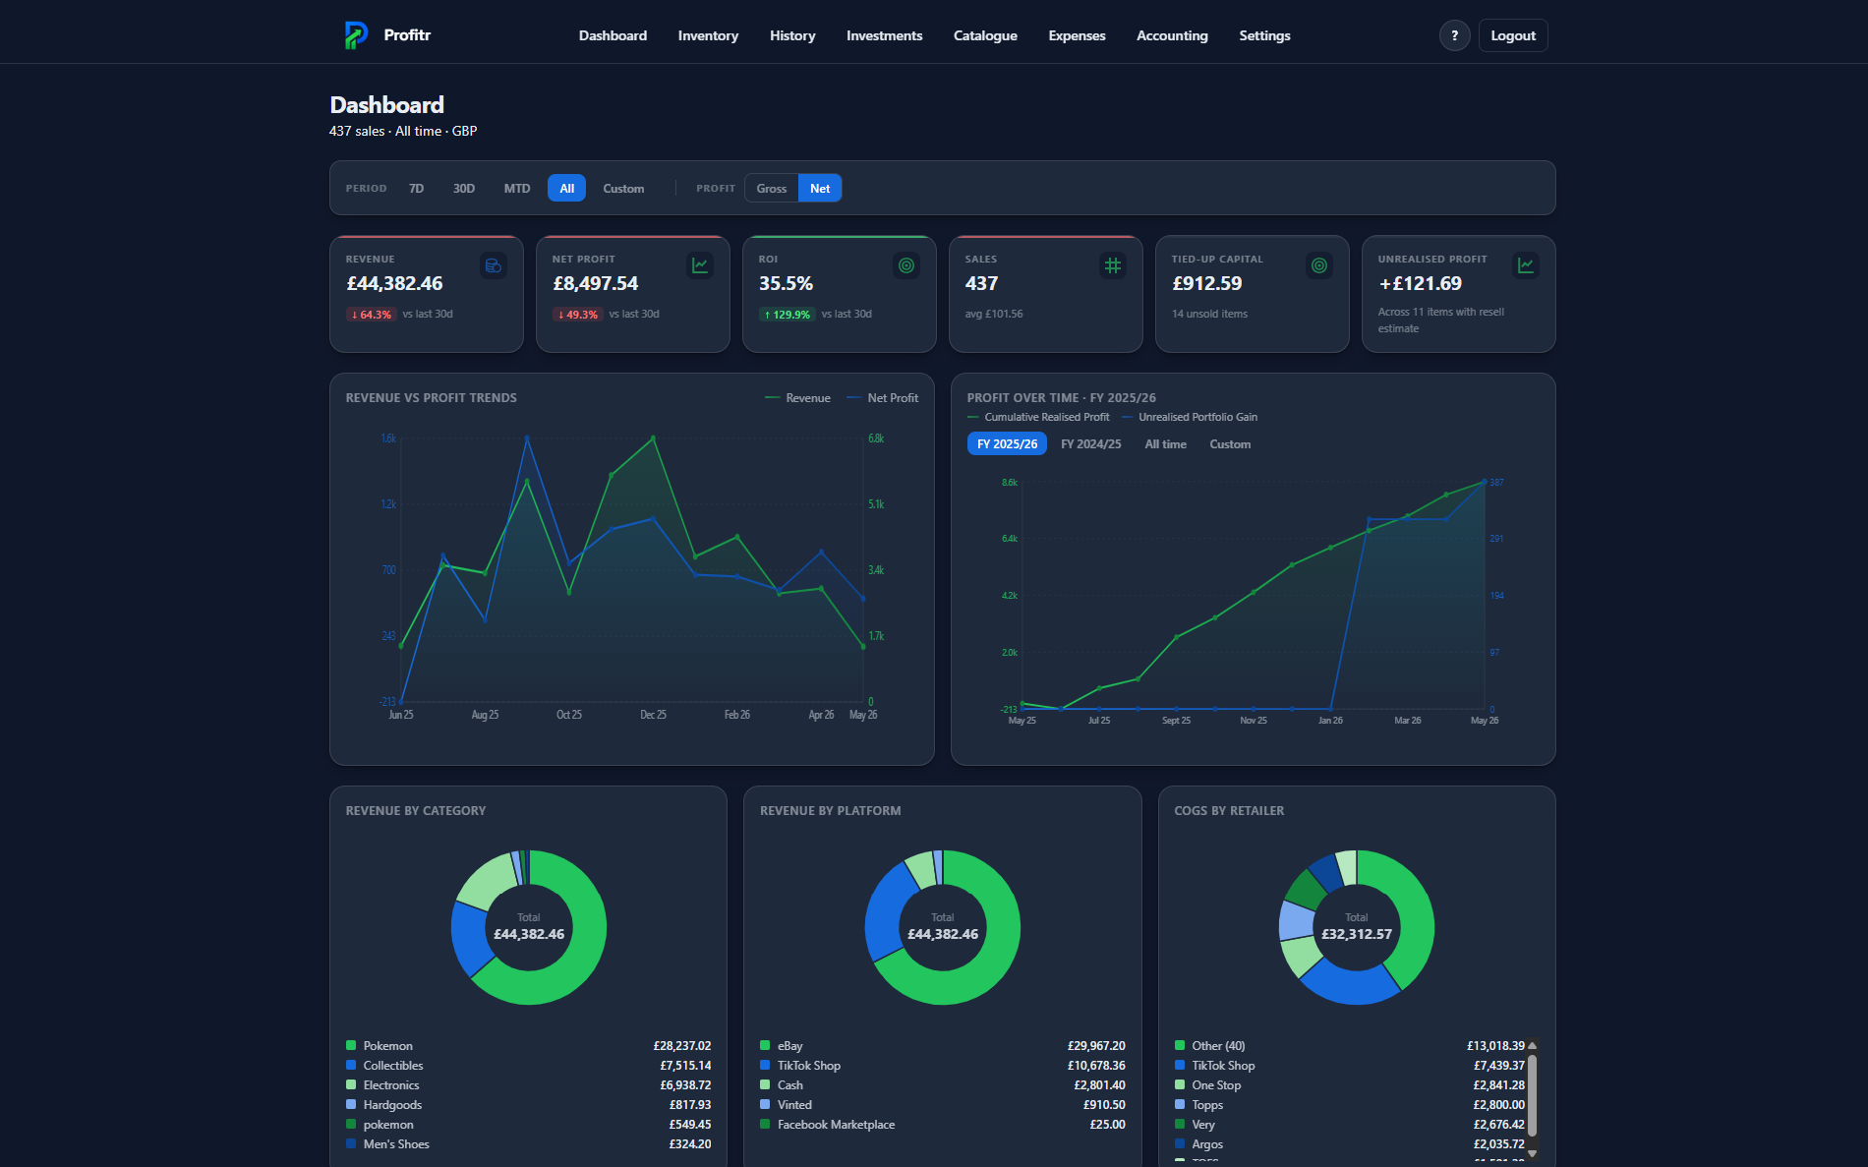This screenshot has height=1167, width=1868.
Task: Open the Inventory menu item
Action: [708, 35]
